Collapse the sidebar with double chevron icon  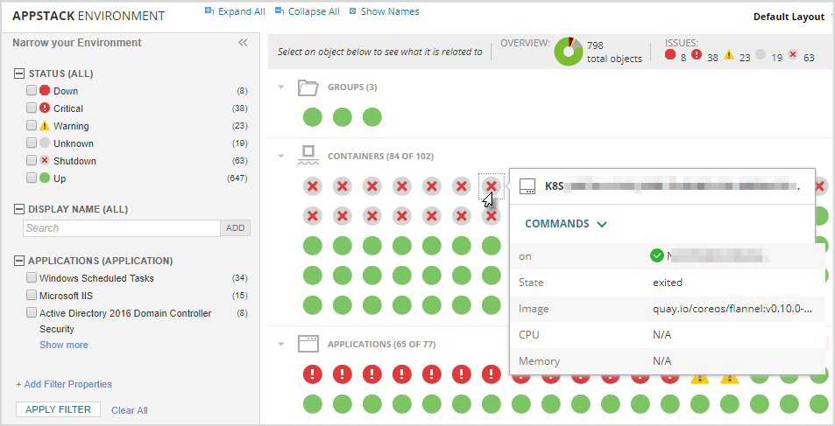(244, 43)
